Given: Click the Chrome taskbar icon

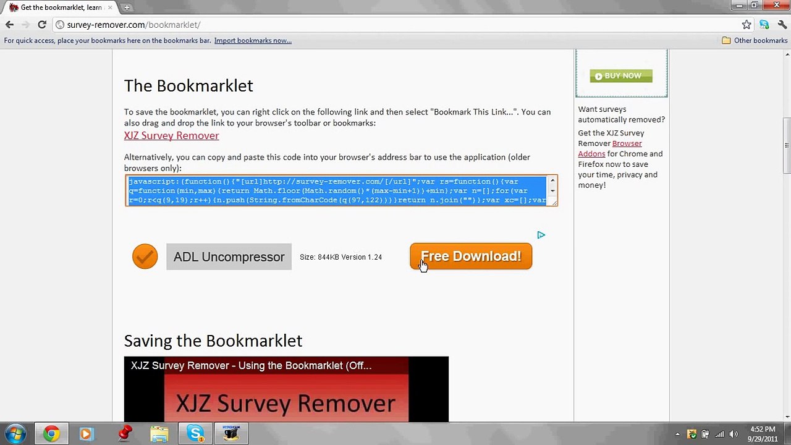Looking at the screenshot, I should pos(51,434).
